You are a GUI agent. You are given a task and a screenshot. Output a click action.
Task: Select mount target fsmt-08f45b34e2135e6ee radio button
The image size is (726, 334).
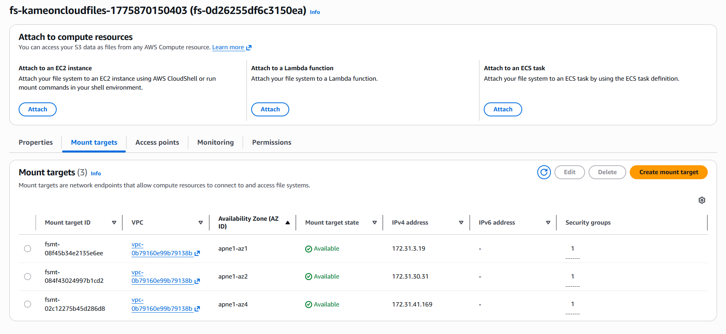point(28,249)
